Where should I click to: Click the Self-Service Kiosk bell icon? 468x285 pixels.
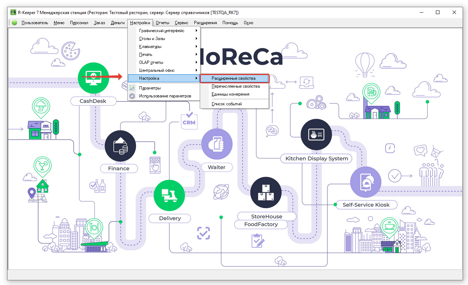pos(366,182)
